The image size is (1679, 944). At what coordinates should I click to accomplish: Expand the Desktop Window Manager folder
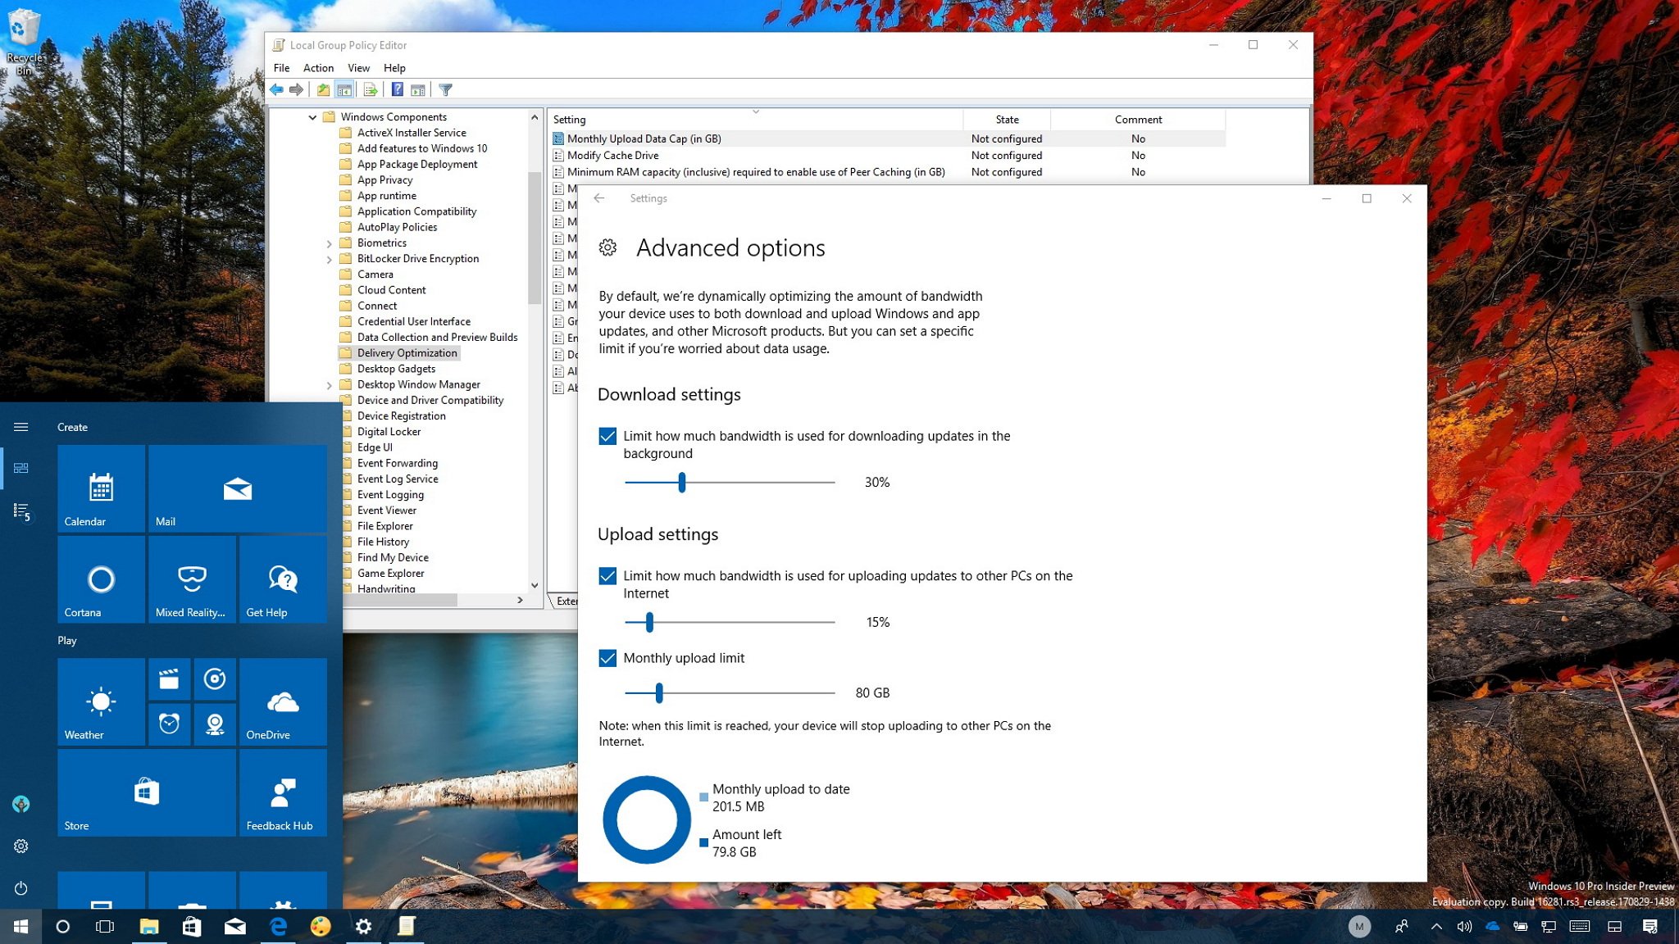tap(329, 385)
